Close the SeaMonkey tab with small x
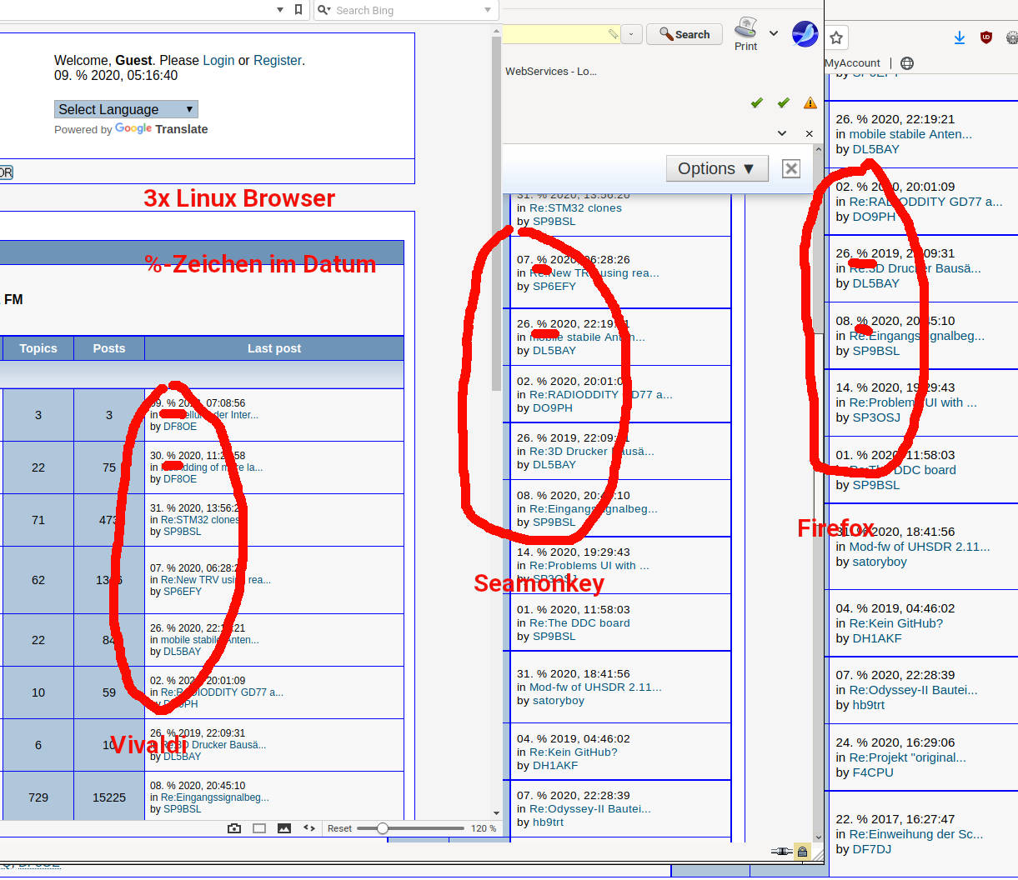 point(809,133)
